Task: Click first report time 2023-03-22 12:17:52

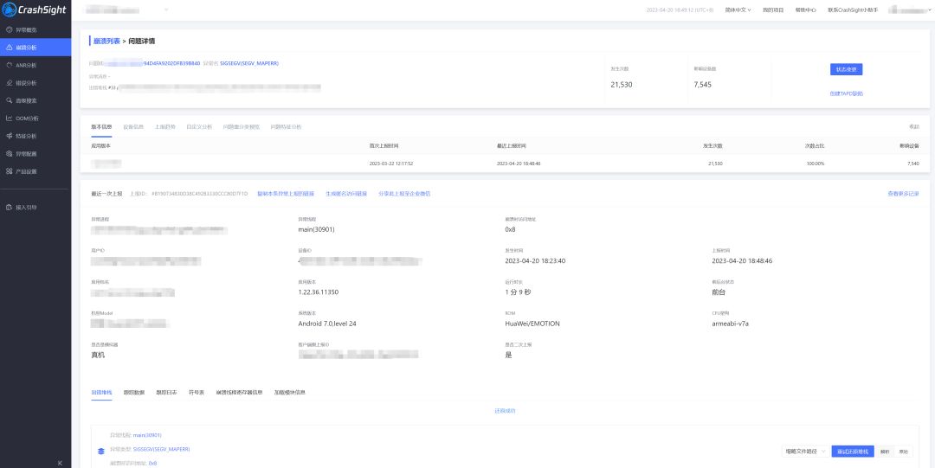Action: (391, 163)
